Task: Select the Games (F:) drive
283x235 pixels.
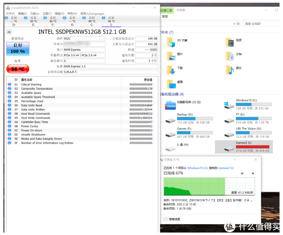Action: [189, 133]
